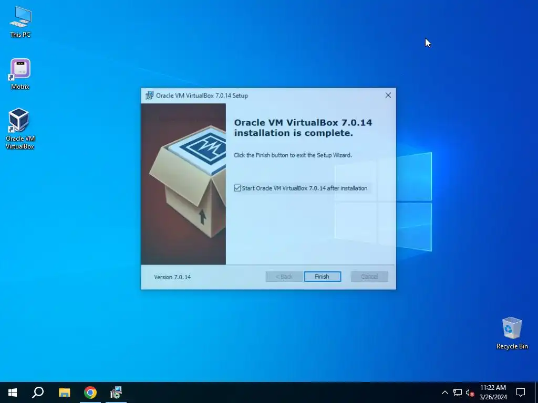Open taskbar search magnifier
The image size is (538, 403).
pyautogui.click(x=38, y=393)
